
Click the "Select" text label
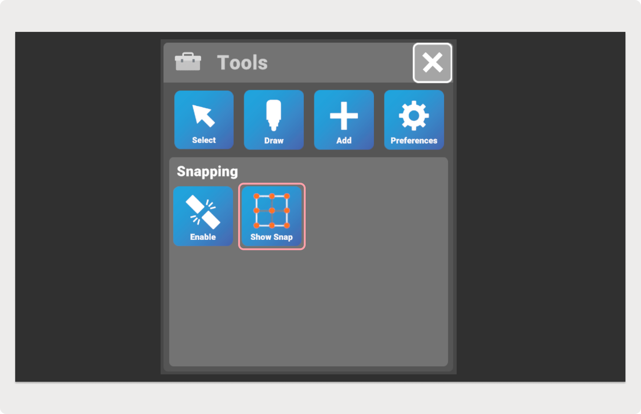click(204, 140)
